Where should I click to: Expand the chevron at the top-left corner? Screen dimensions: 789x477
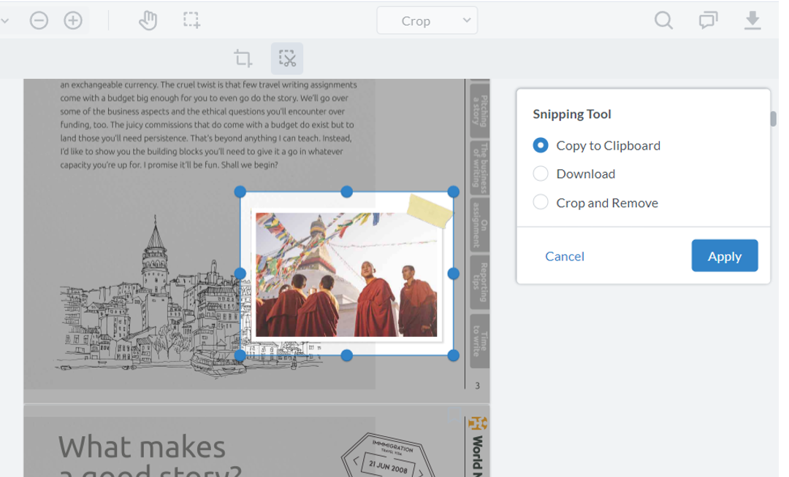coord(7,20)
